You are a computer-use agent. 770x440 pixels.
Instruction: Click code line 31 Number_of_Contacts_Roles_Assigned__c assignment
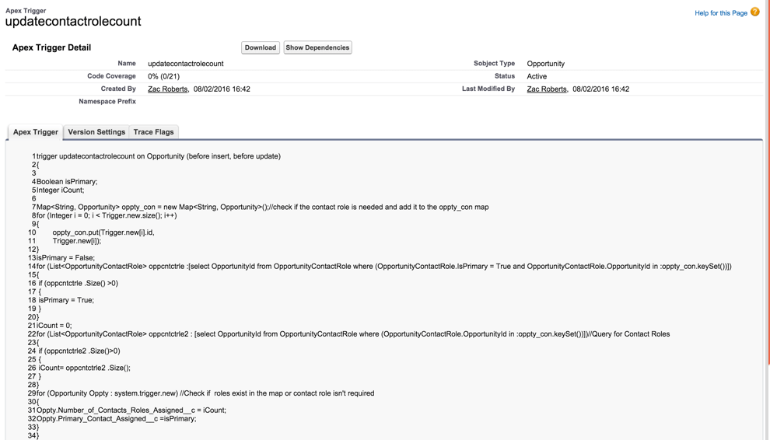coord(131,410)
